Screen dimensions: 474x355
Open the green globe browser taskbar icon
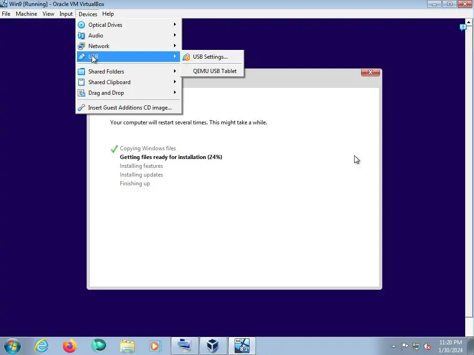pos(99,346)
